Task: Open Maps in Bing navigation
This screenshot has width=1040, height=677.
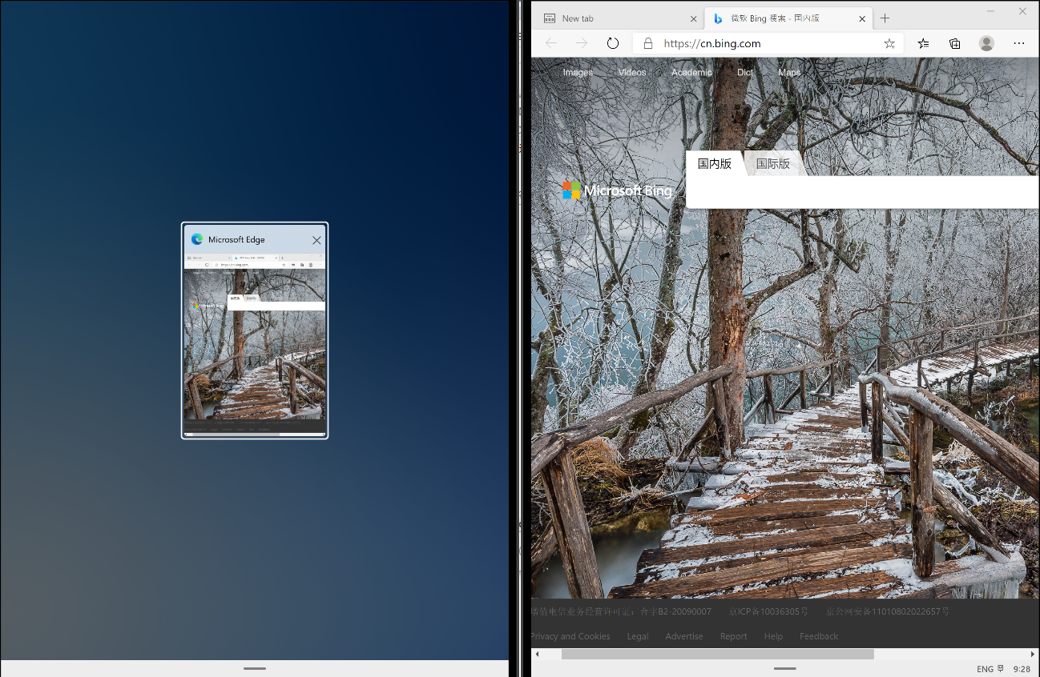Action: (x=789, y=72)
